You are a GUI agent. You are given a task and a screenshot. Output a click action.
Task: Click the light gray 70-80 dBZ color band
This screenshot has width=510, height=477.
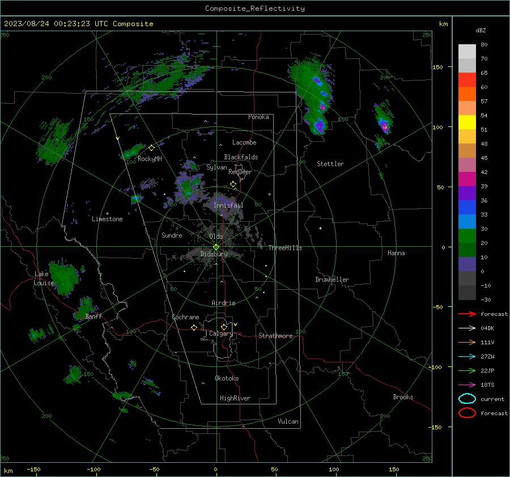click(x=467, y=52)
